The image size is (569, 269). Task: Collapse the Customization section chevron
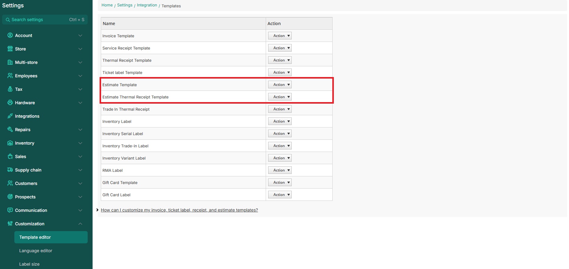[80, 224]
